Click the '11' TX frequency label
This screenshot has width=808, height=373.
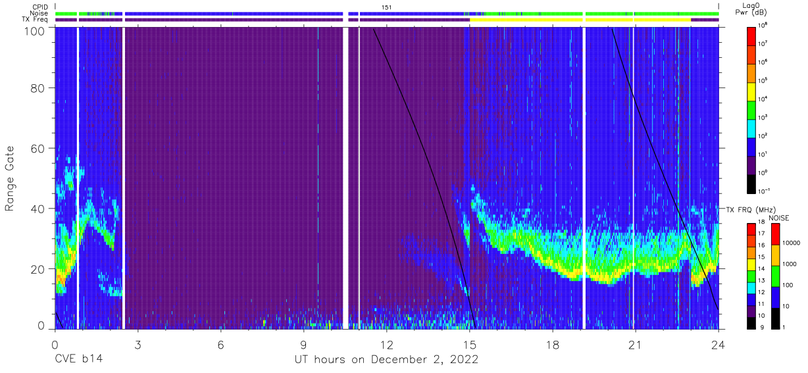[x=761, y=305]
